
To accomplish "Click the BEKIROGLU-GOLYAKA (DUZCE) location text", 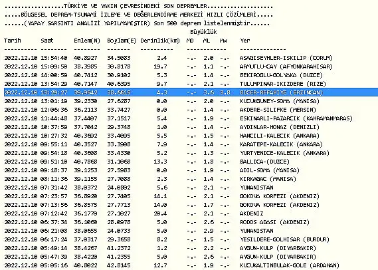I will pyautogui.click(x=281, y=75).
